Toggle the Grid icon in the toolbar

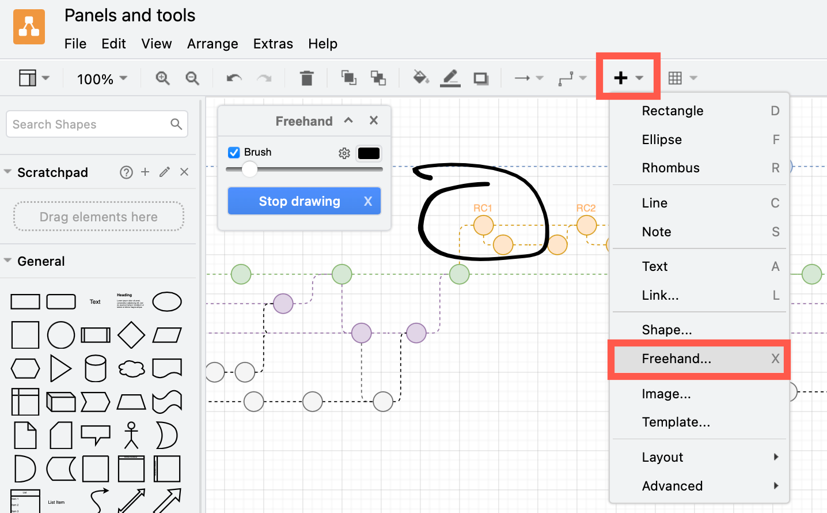675,78
